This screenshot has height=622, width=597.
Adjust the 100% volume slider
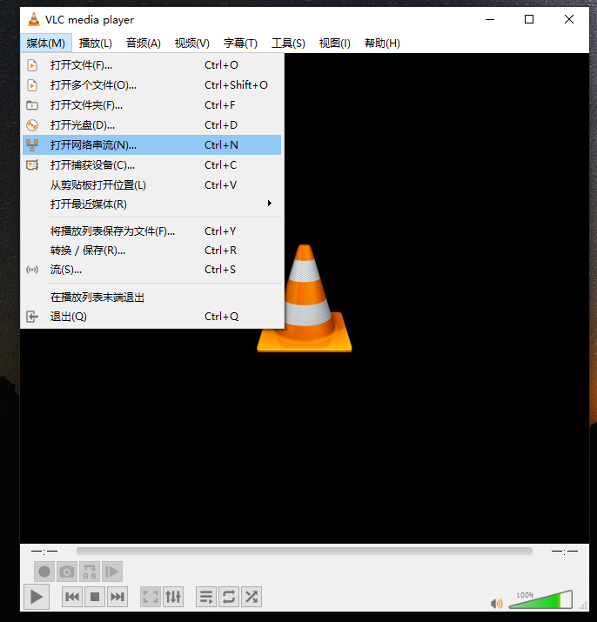coord(540,599)
